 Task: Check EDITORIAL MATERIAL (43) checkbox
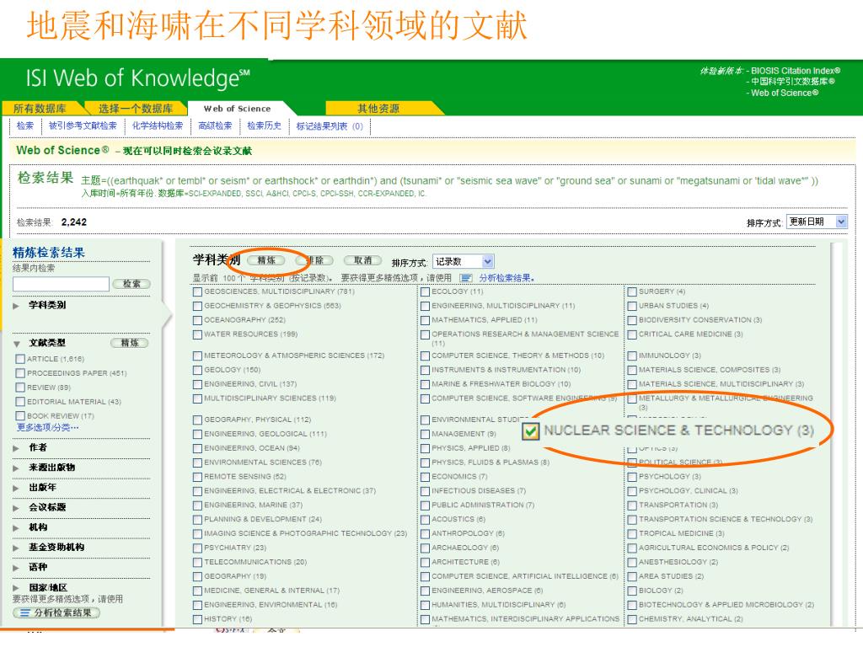(20, 402)
